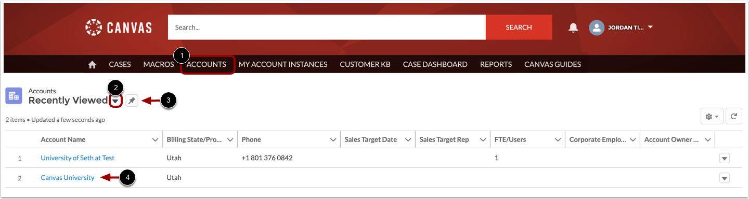Open the Macros tab
Screen dimensions: 749x199
(159, 65)
